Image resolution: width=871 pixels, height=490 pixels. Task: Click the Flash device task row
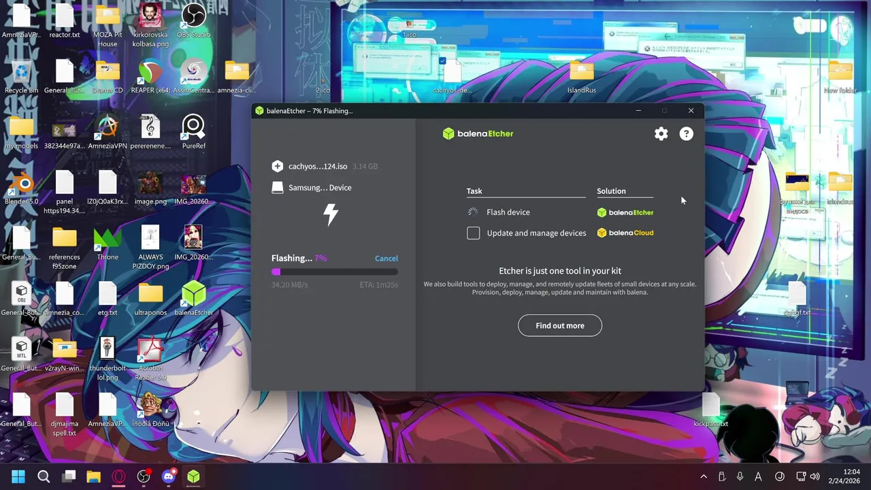[525, 212]
